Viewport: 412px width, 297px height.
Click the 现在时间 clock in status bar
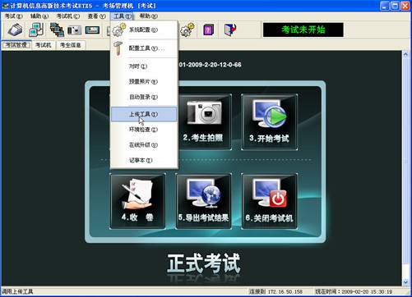(354, 291)
